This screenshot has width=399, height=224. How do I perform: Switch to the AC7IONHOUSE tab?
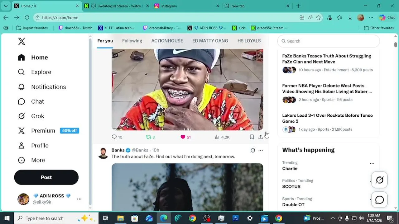[x=167, y=41]
